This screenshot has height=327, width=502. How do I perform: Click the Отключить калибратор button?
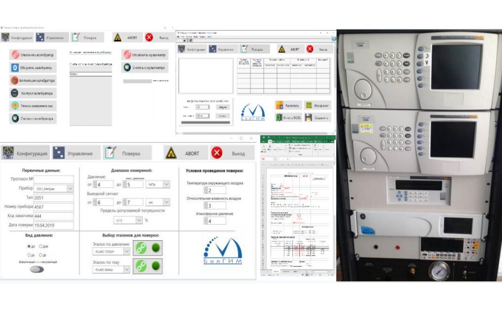pyautogui.click(x=33, y=54)
